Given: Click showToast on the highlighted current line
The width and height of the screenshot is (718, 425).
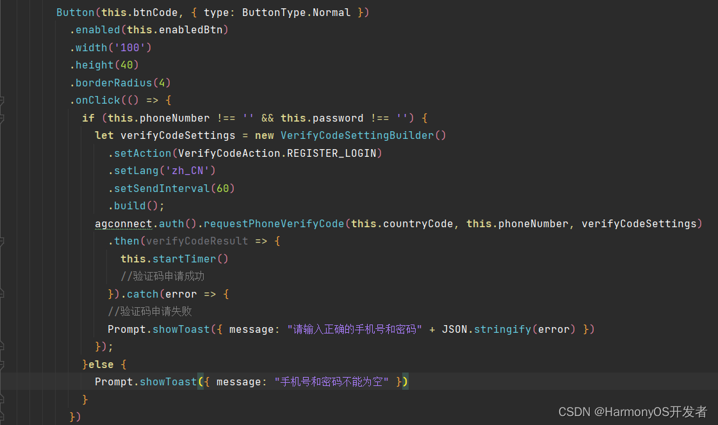Looking at the screenshot, I should point(168,382).
